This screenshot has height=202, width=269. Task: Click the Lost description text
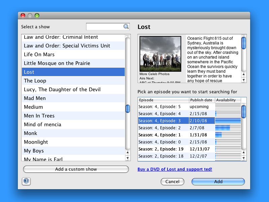click(x=213, y=60)
